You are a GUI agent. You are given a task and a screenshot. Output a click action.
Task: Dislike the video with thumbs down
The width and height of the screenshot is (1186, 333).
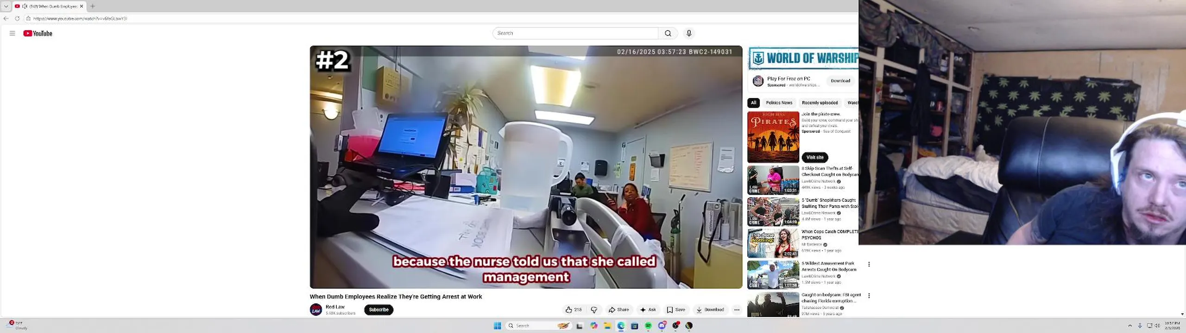(x=594, y=310)
